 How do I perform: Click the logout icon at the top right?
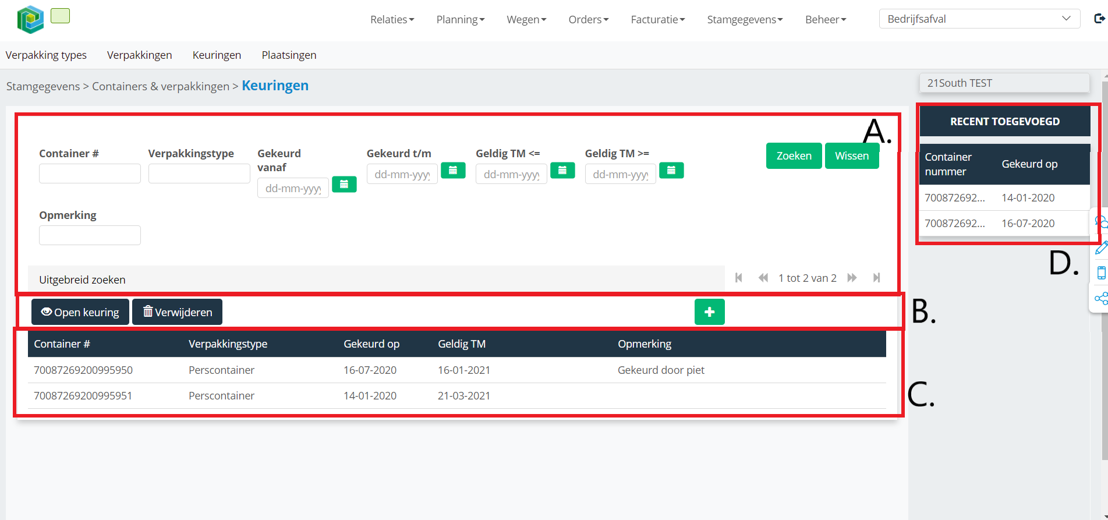pos(1099,19)
